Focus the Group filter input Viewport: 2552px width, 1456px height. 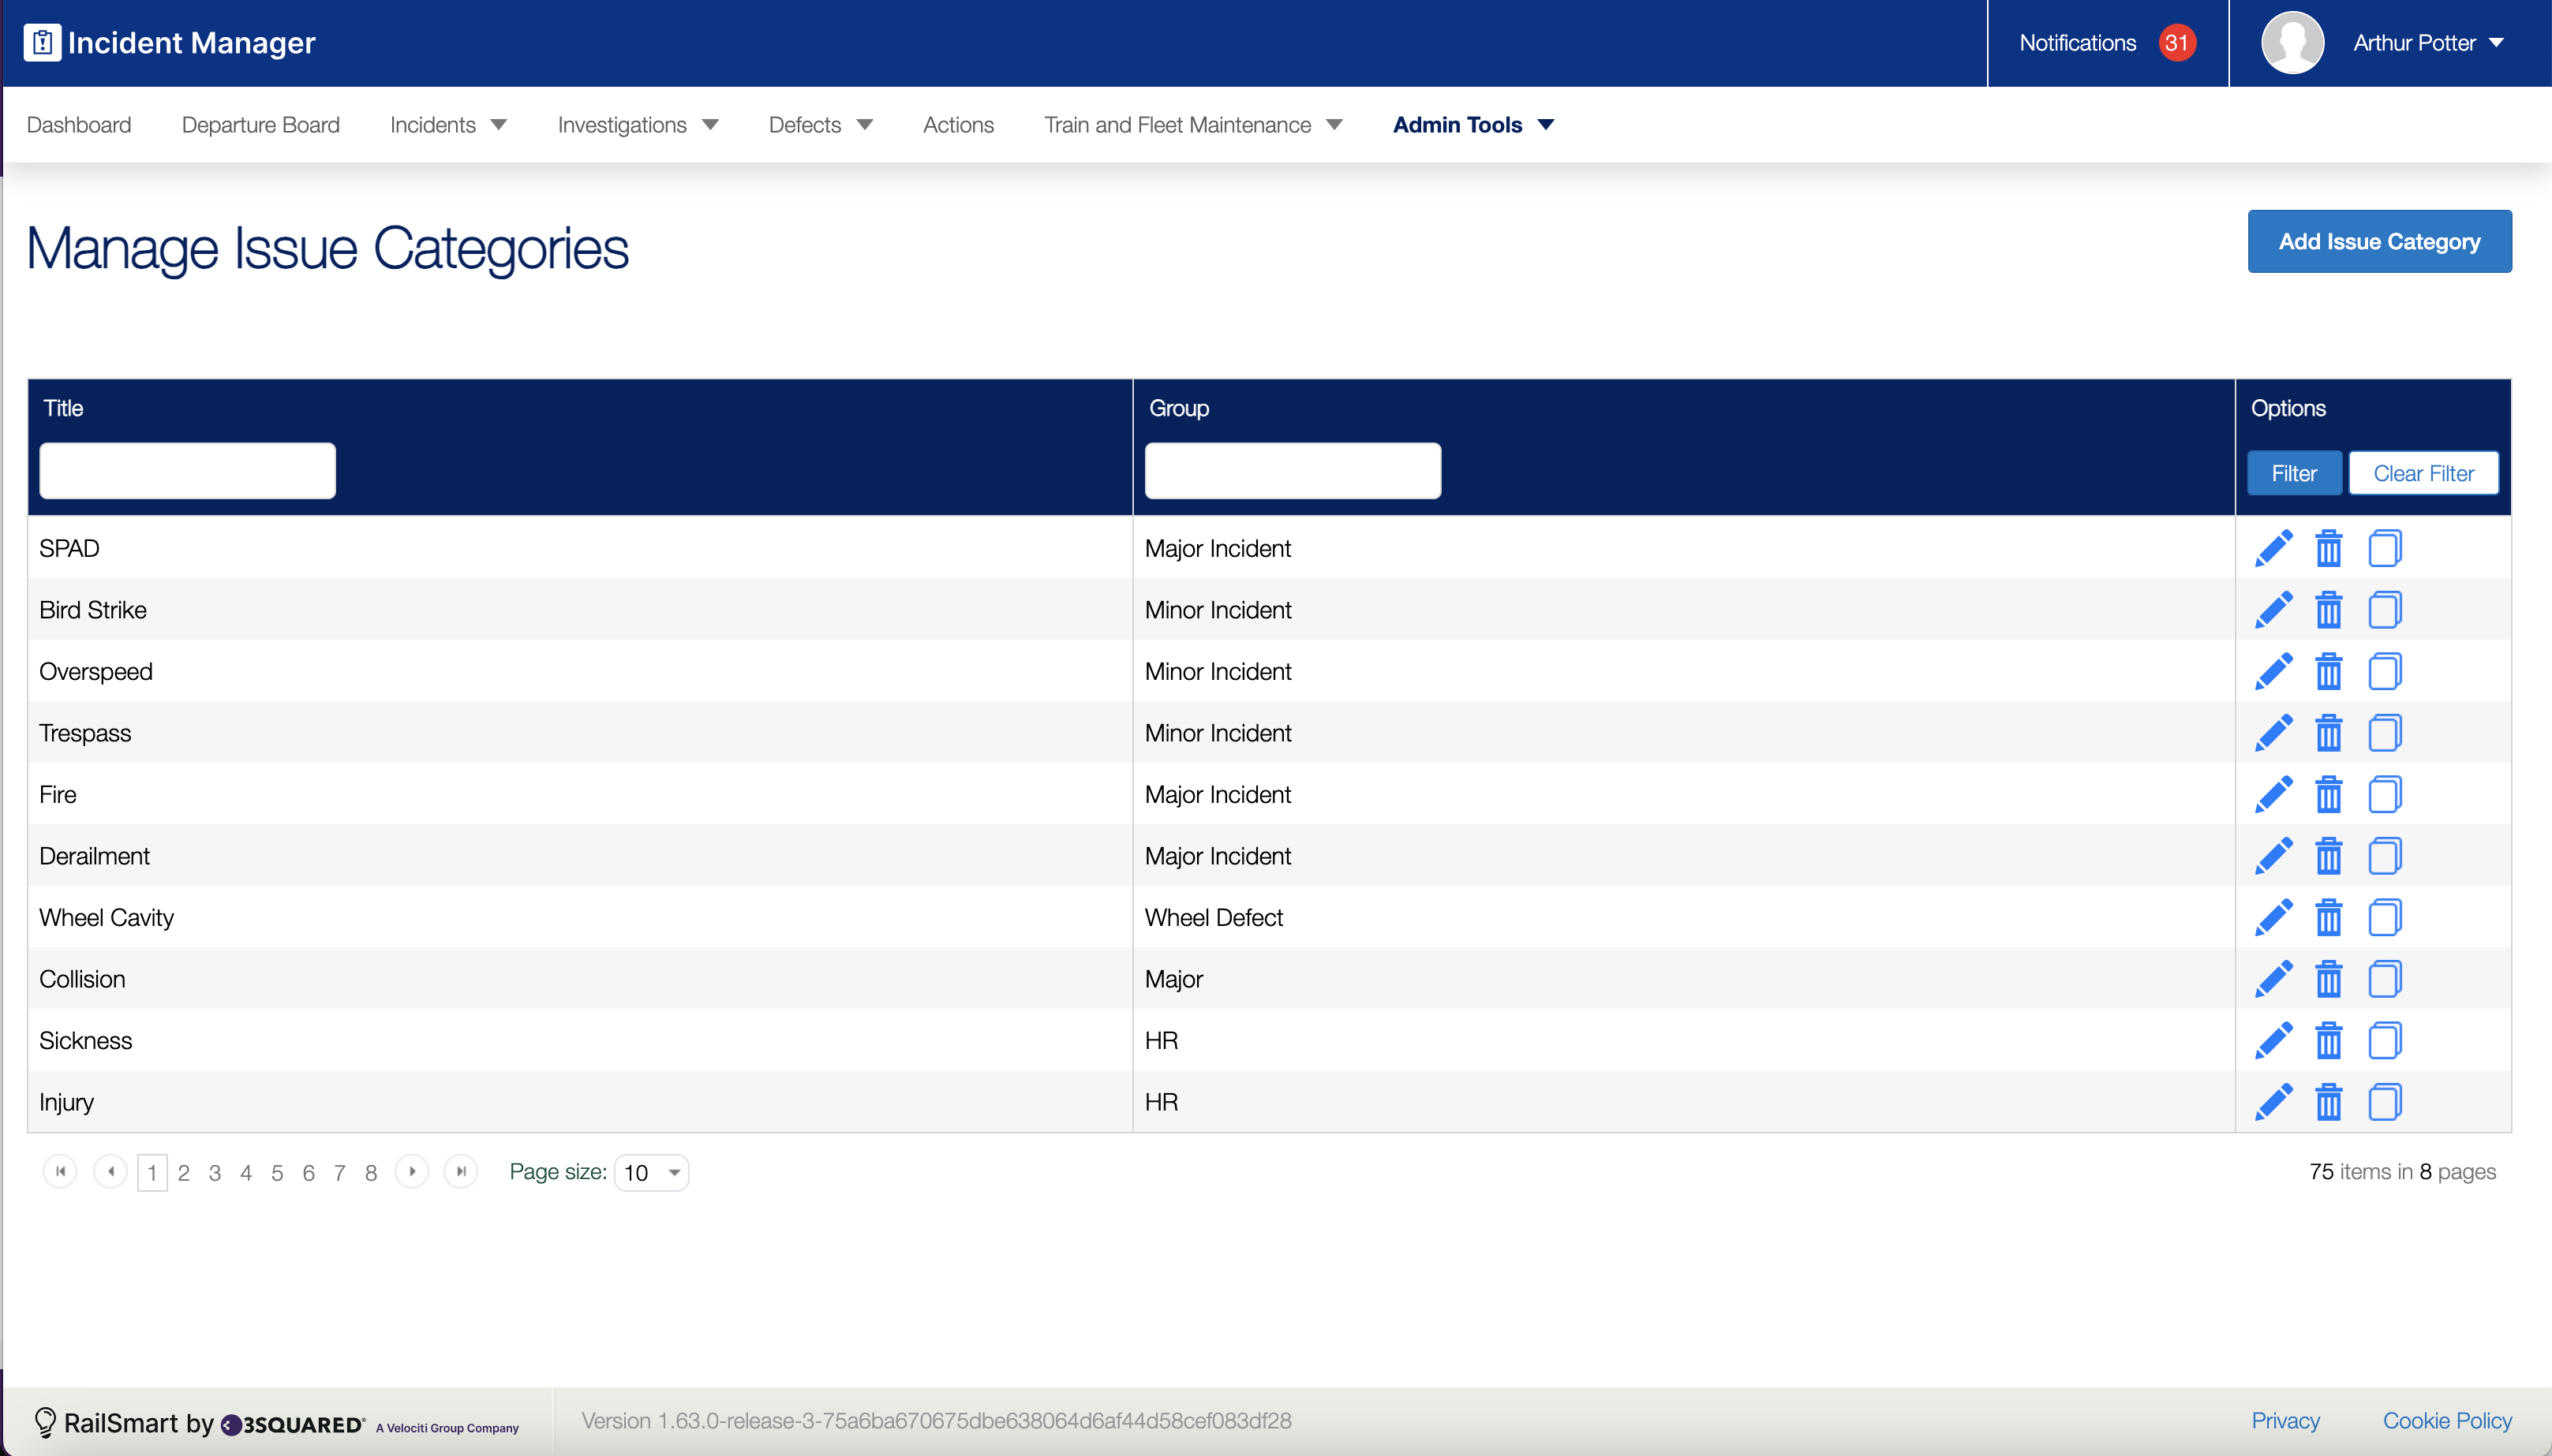coord(1293,471)
